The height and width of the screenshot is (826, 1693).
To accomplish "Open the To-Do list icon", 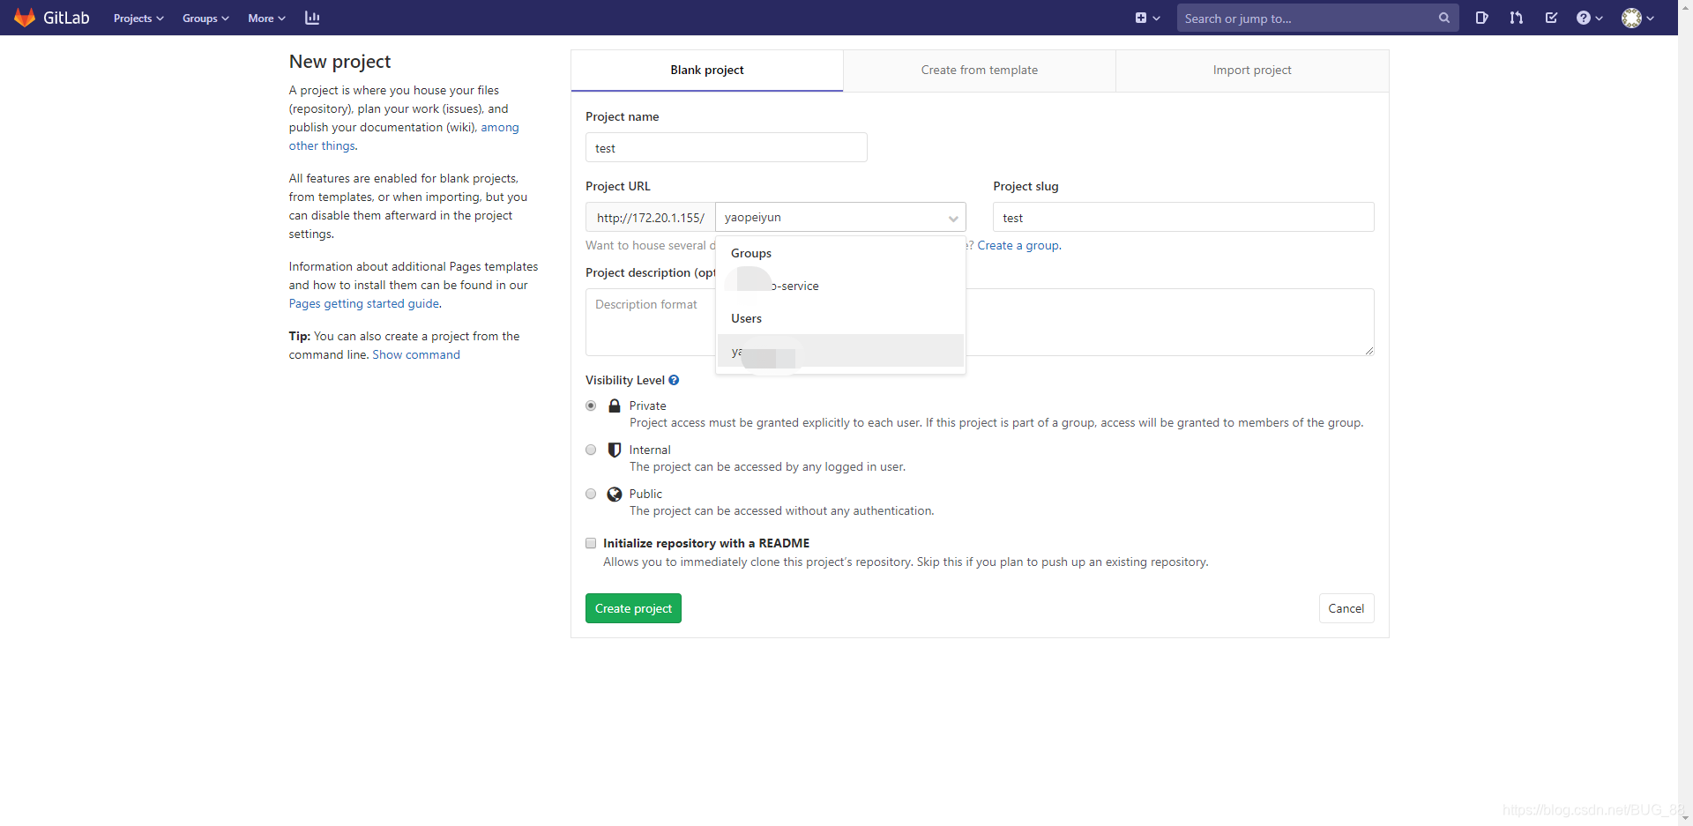I will 1551,18.
